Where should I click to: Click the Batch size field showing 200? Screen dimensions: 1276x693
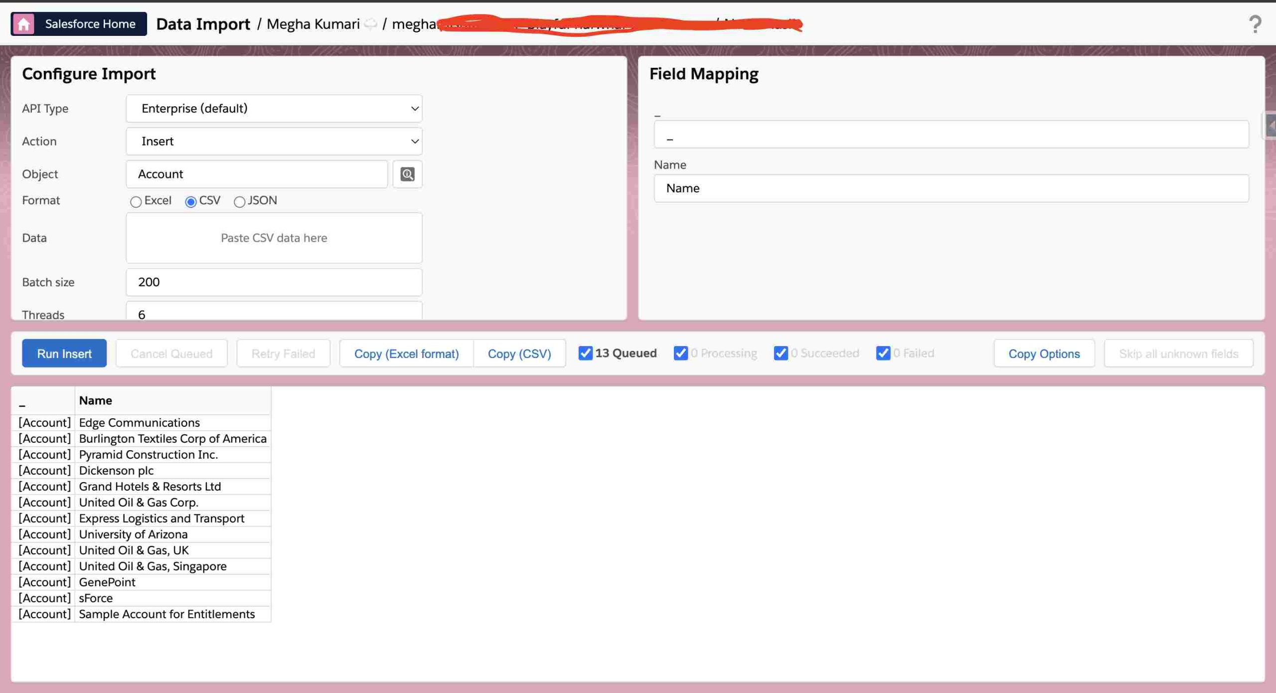click(x=274, y=282)
